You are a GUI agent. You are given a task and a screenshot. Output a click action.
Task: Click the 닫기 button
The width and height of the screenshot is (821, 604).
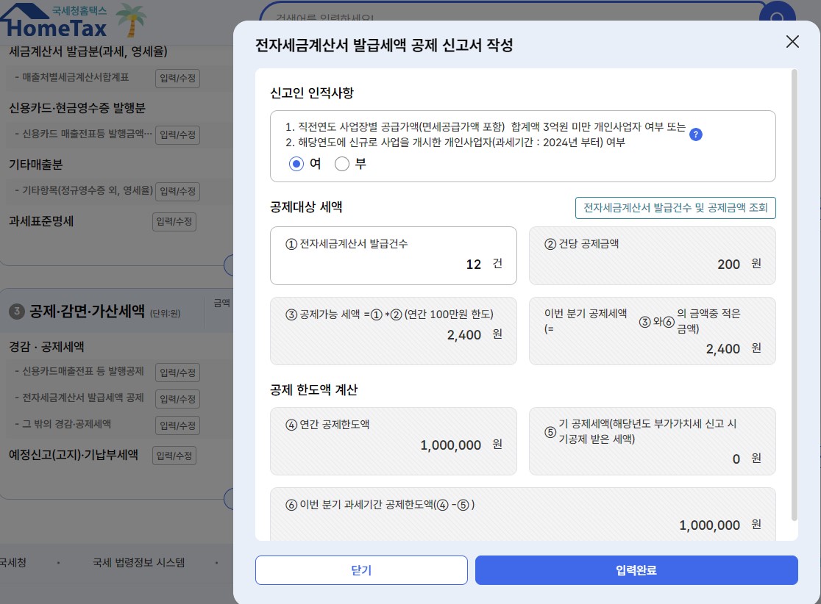pyautogui.click(x=361, y=570)
